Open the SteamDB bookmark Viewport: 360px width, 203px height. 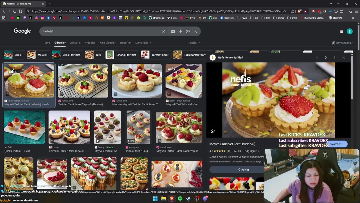[335, 18]
